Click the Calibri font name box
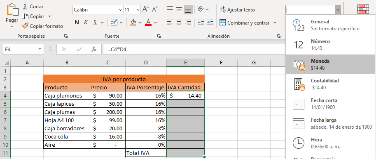The image size is (376, 159). (x=95, y=10)
